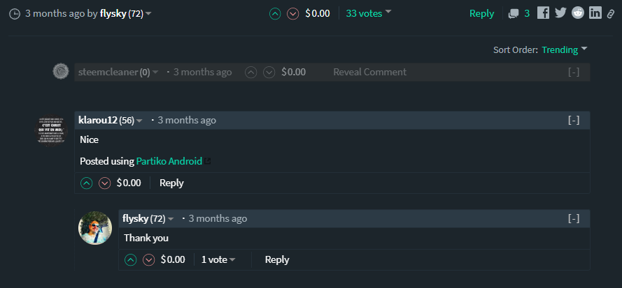622x288 pixels.
Task: Open the comments count bubble icon
Action: pyautogui.click(x=514, y=14)
